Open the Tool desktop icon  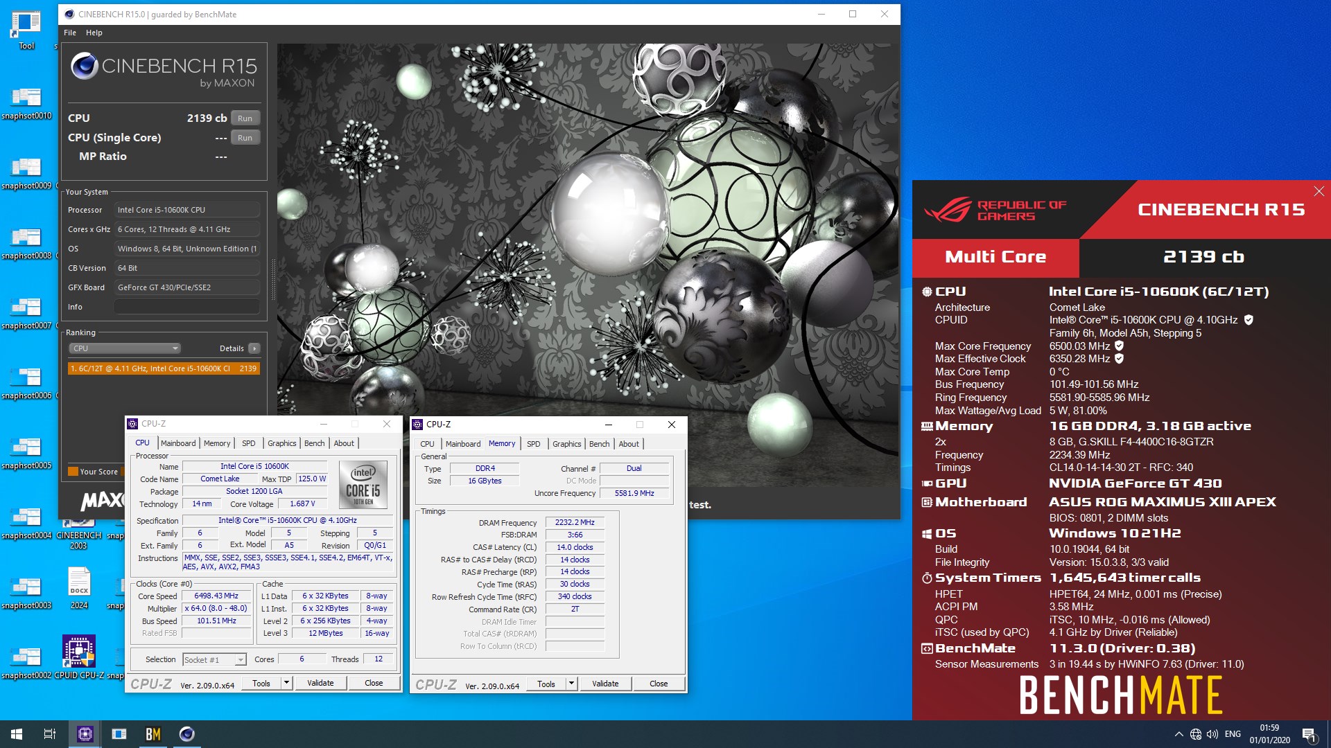coord(26,30)
